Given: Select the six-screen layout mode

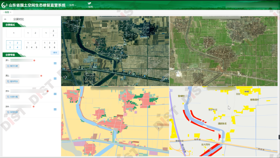Looking at the screenshot, I should 50,45.
